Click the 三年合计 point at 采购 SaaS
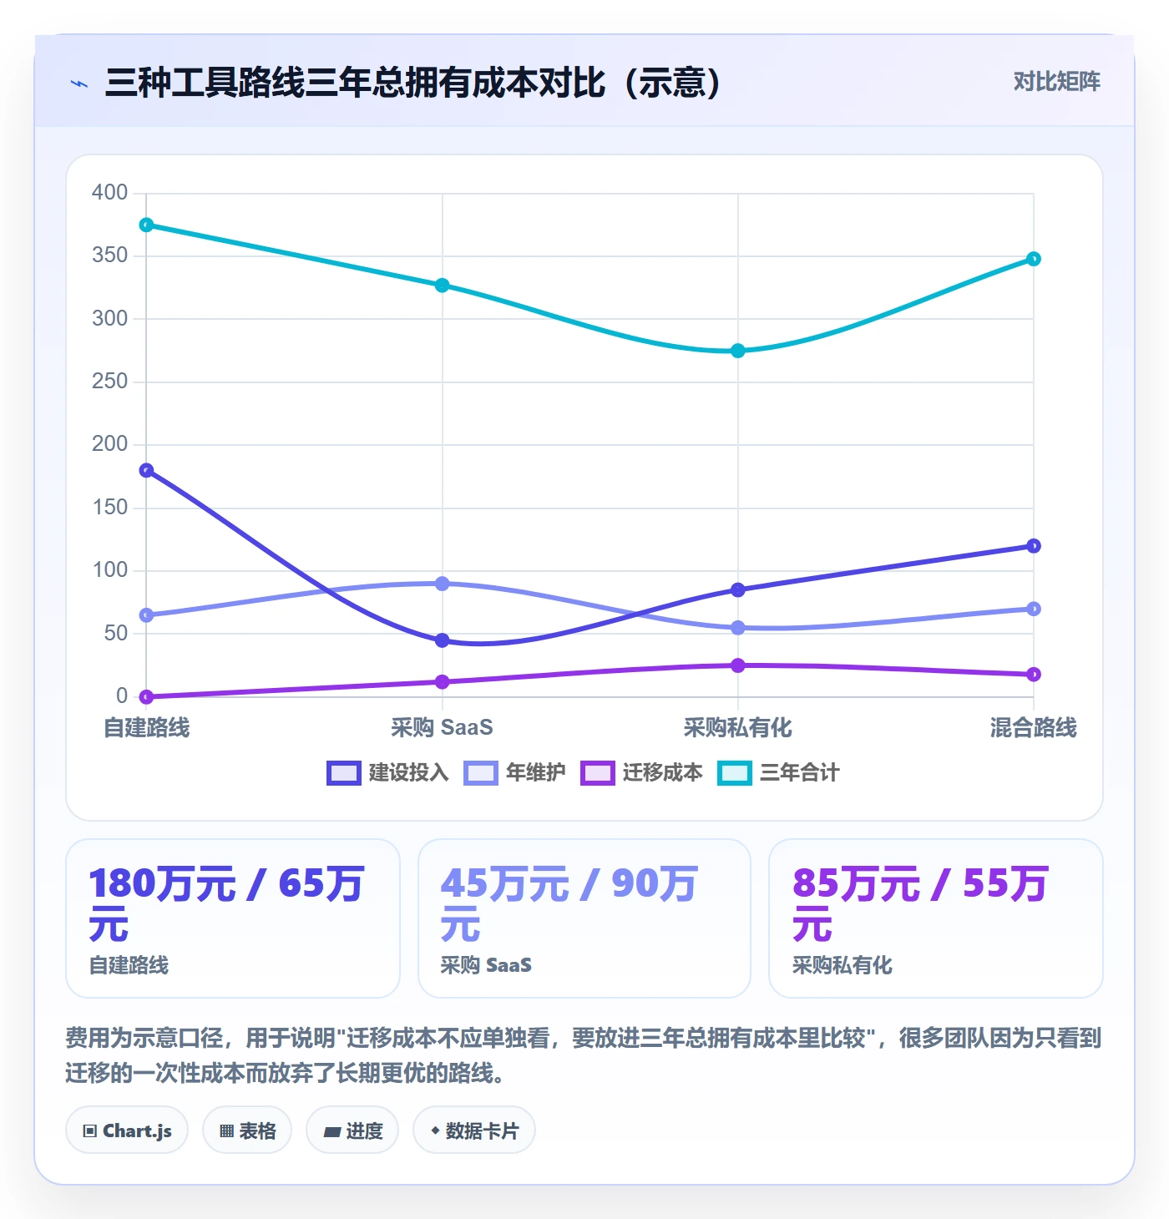 (443, 286)
